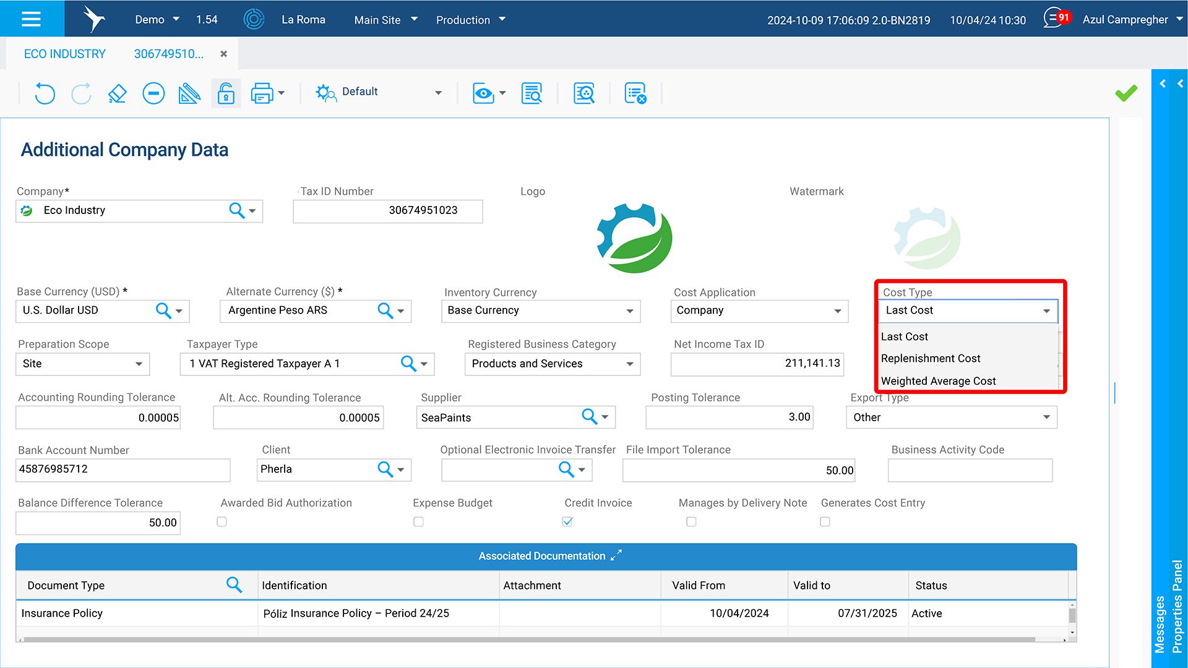Click the undo arrow icon in toolbar

coord(45,93)
